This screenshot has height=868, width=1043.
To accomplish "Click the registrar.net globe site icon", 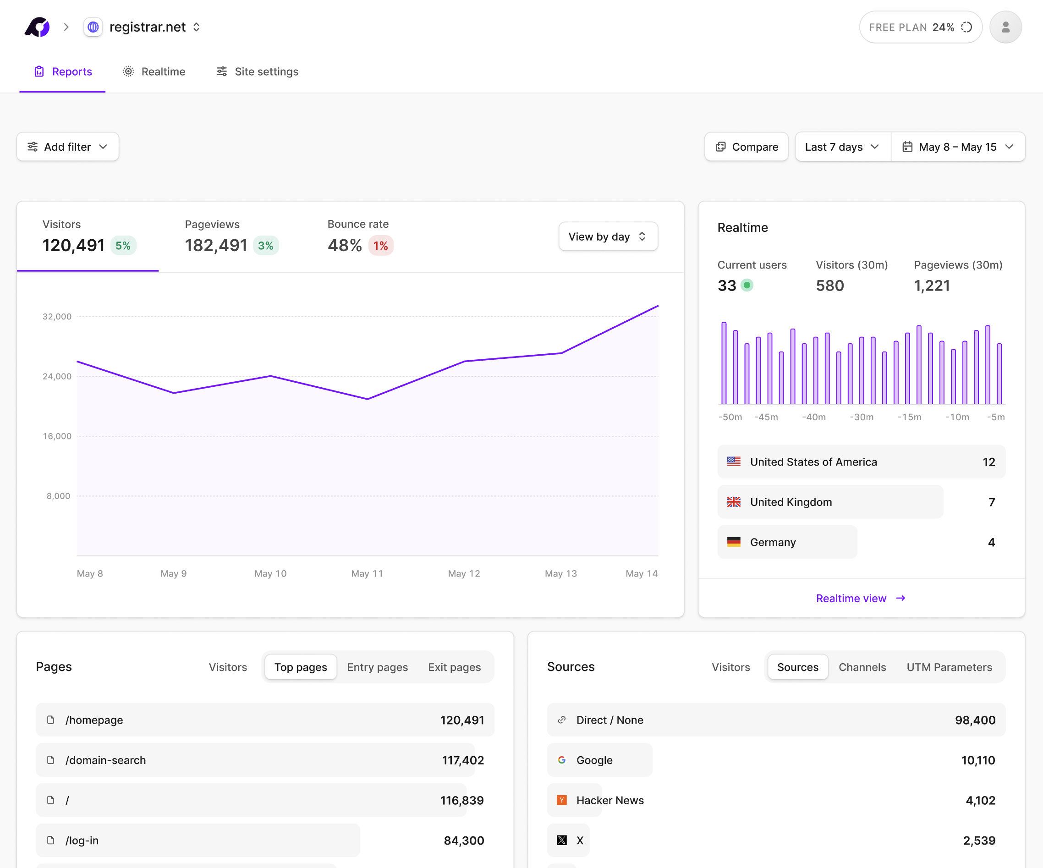I will pos(93,27).
